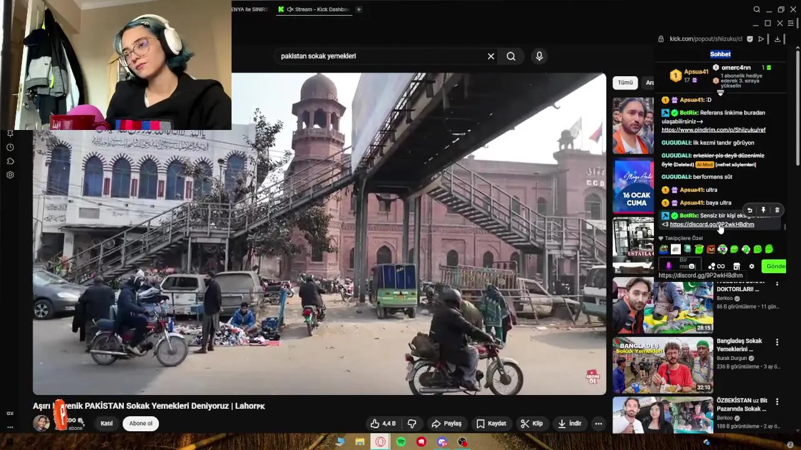Open the pindirim.com referral link

(713, 130)
